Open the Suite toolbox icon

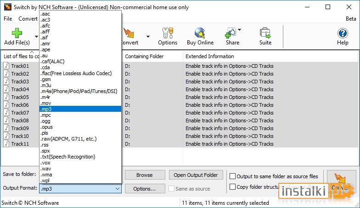[x=265, y=33]
